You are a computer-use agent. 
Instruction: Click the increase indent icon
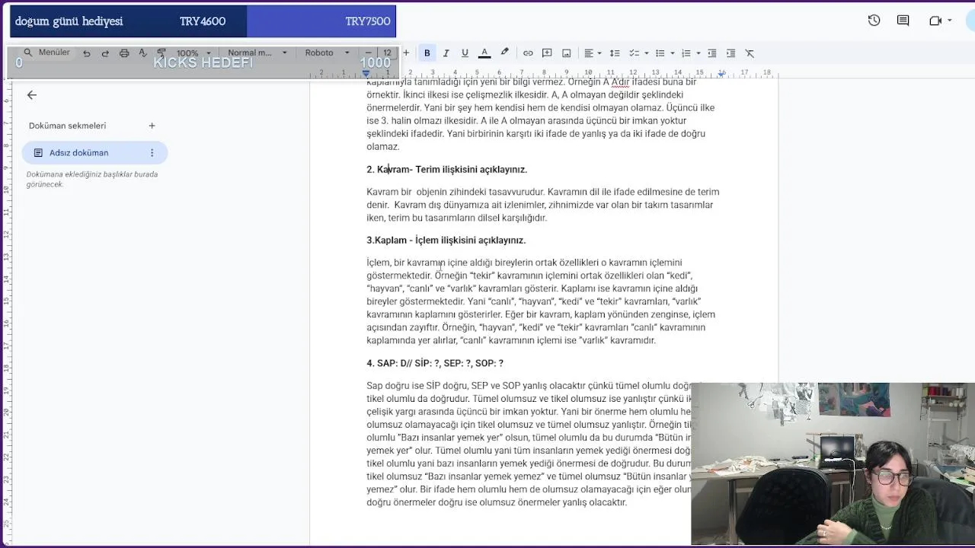(731, 53)
